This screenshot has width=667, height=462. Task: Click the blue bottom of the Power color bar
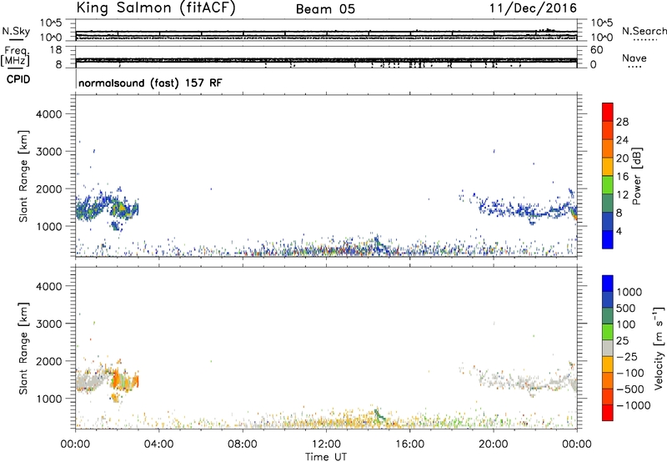pyautogui.click(x=608, y=239)
